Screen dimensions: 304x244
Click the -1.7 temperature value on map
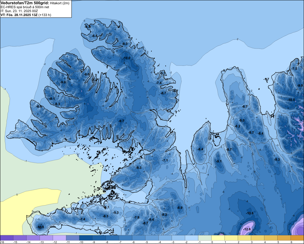(x=266, y=79)
